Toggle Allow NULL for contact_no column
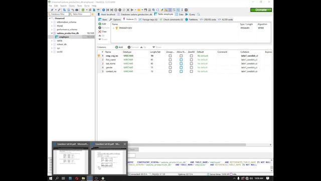 click(181, 71)
